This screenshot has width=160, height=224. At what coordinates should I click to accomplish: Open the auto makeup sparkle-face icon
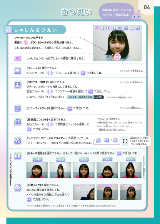pos(18,187)
